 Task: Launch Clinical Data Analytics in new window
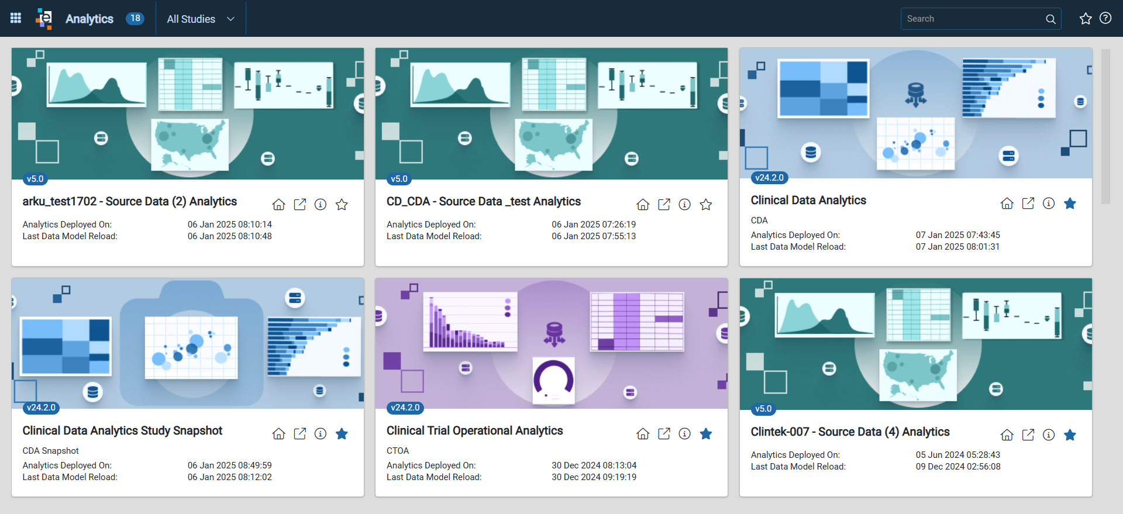tap(1028, 203)
